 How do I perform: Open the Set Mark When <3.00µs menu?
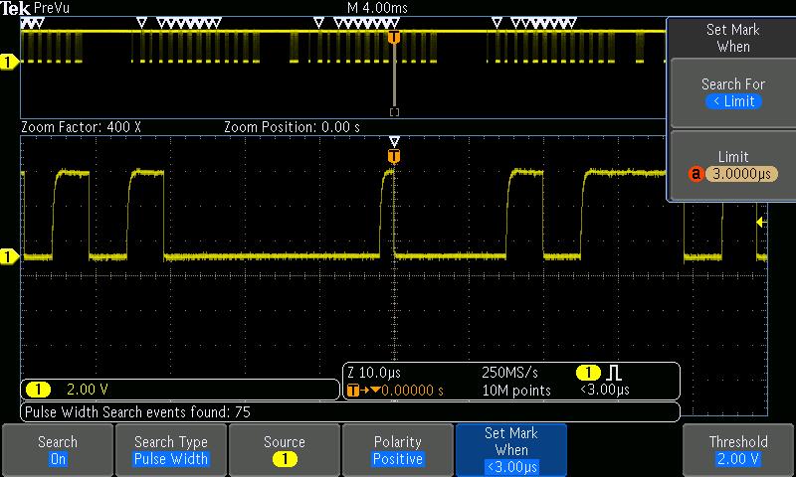pyautogui.click(x=511, y=449)
